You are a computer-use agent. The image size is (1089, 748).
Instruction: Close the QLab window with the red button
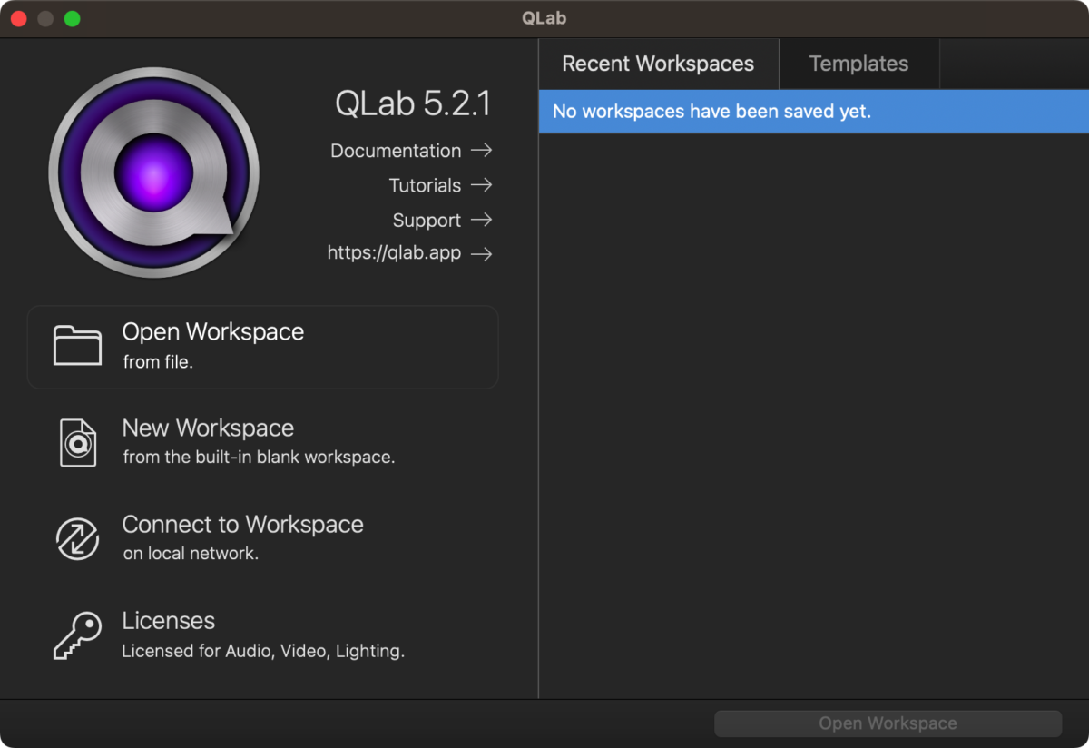pos(19,19)
